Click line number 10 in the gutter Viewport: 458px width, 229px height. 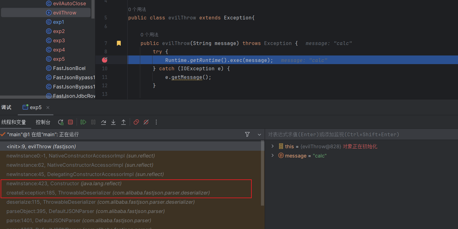104,68
